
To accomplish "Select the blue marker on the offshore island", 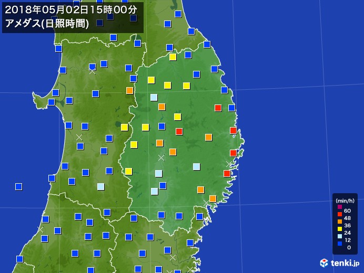I will click(x=18, y=186).
